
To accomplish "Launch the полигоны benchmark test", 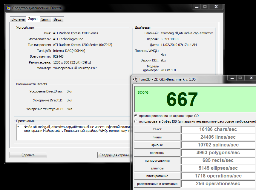I will tap(157, 153).
